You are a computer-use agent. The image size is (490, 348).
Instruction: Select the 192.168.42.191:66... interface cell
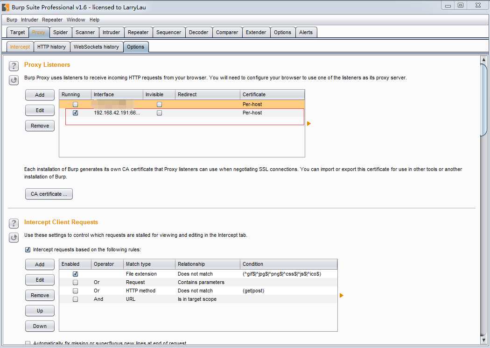coord(117,113)
